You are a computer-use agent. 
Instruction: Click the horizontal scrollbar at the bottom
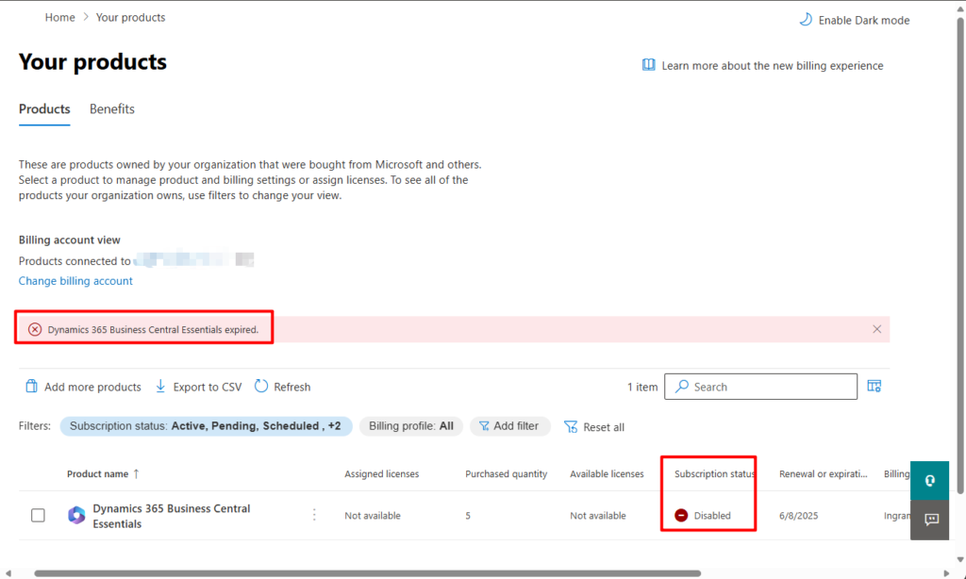368,572
